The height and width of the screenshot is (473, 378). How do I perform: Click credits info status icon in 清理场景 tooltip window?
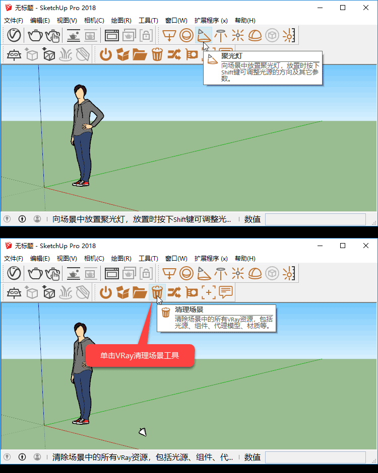(x=22, y=457)
